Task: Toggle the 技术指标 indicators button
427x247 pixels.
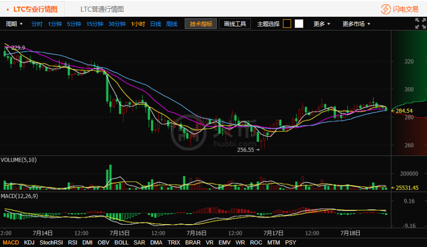Action: tap(201, 24)
